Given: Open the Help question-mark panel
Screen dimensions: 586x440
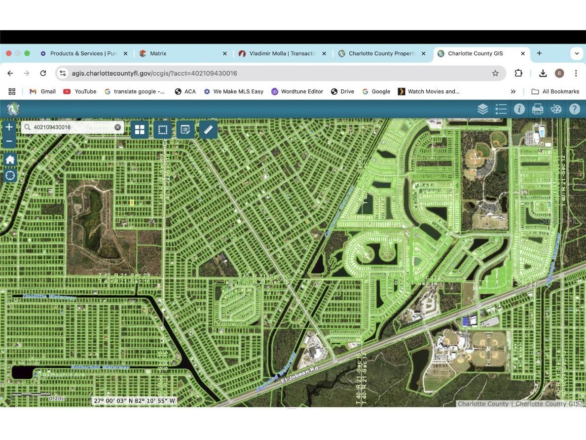Looking at the screenshot, I should [574, 109].
